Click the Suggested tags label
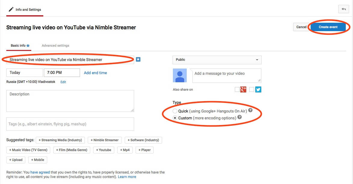The height and width of the screenshot is (184, 353). click(20, 140)
